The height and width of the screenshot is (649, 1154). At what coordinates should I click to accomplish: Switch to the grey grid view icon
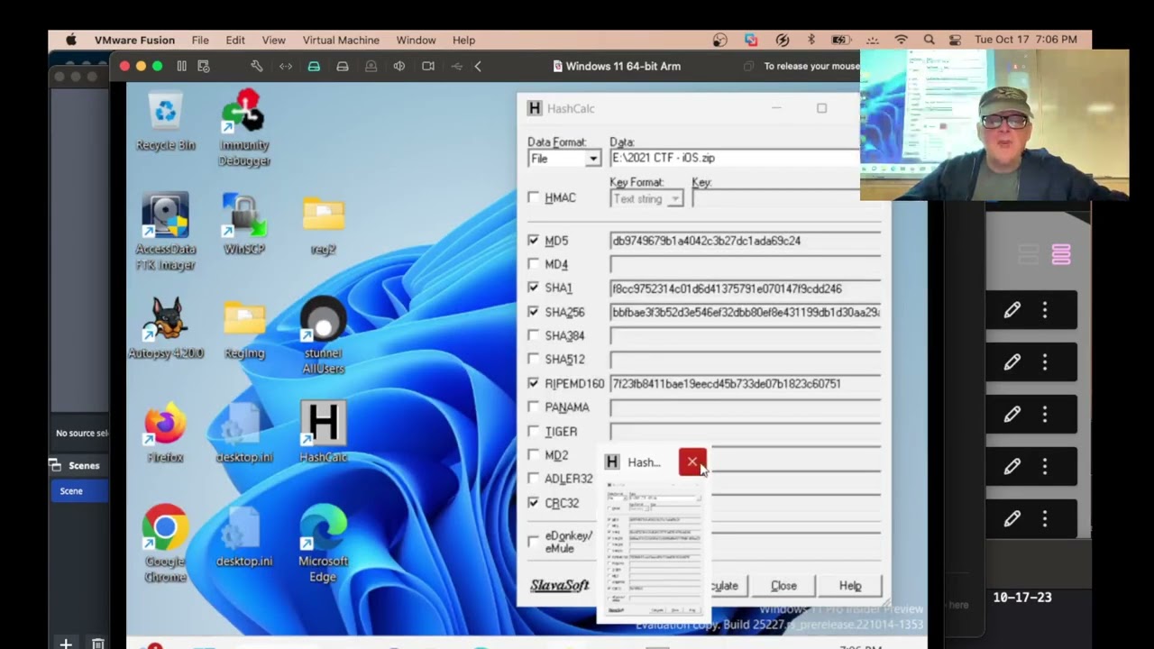[x=1029, y=255]
